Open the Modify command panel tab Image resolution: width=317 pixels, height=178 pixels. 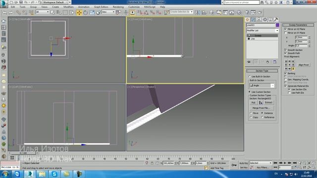click(253, 19)
